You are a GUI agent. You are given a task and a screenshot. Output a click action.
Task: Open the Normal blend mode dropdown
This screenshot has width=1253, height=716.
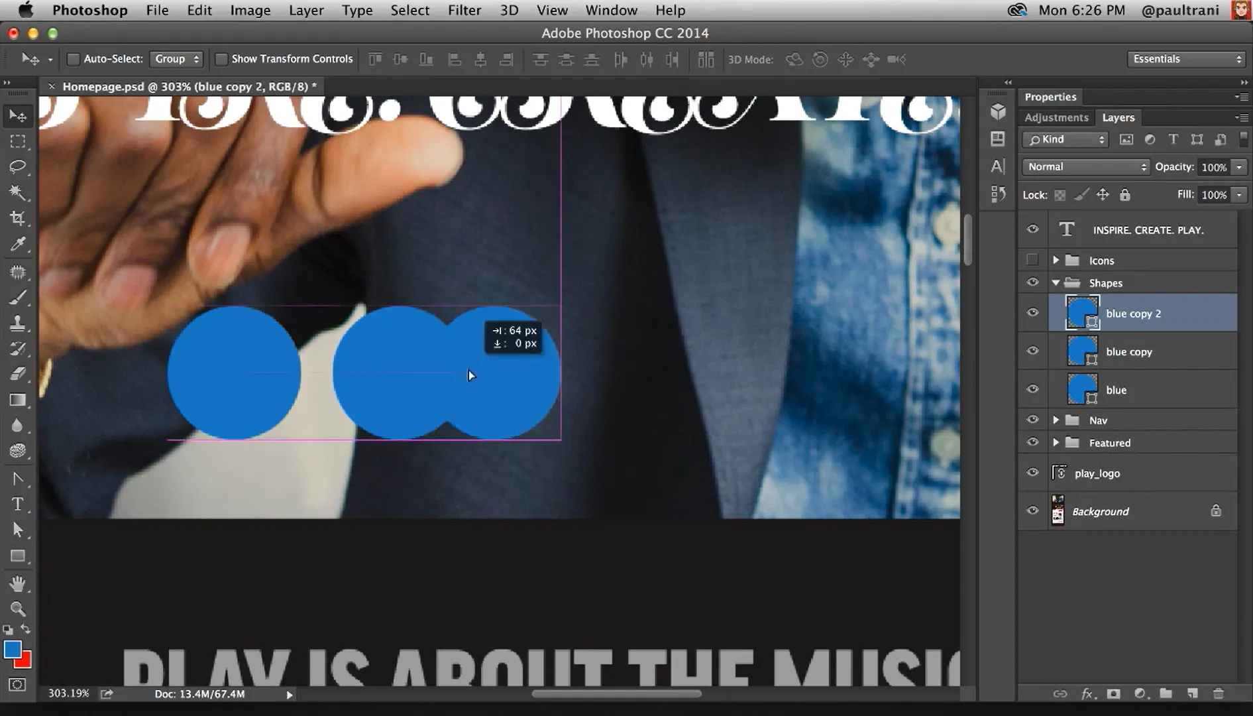[1085, 167]
